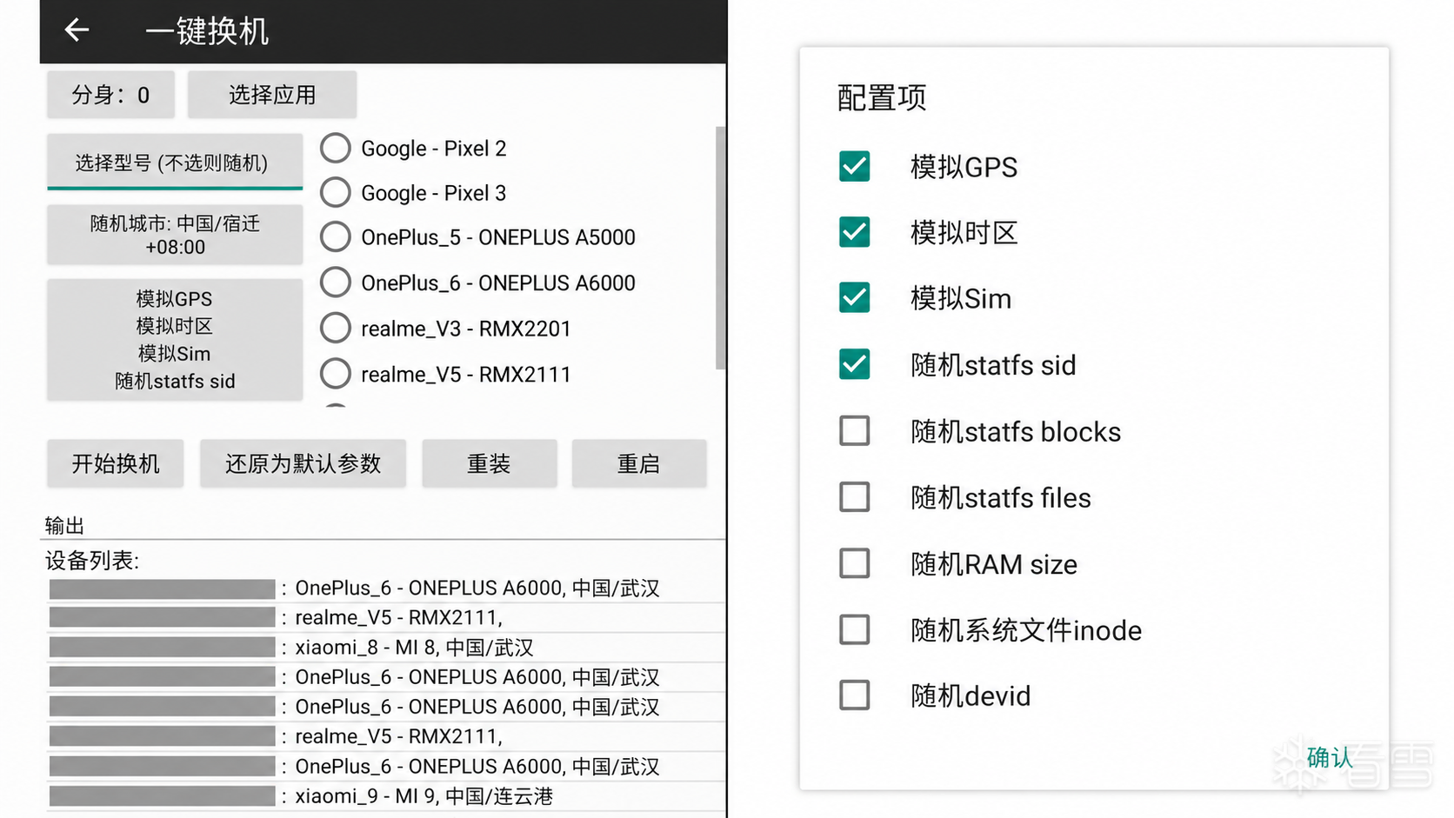Click the 输出 label
This screenshot has height=818, width=1454.
coord(64,525)
